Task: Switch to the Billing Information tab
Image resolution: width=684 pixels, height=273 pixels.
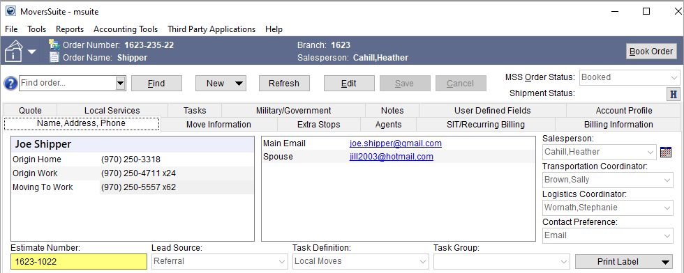Action: (618, 125)
